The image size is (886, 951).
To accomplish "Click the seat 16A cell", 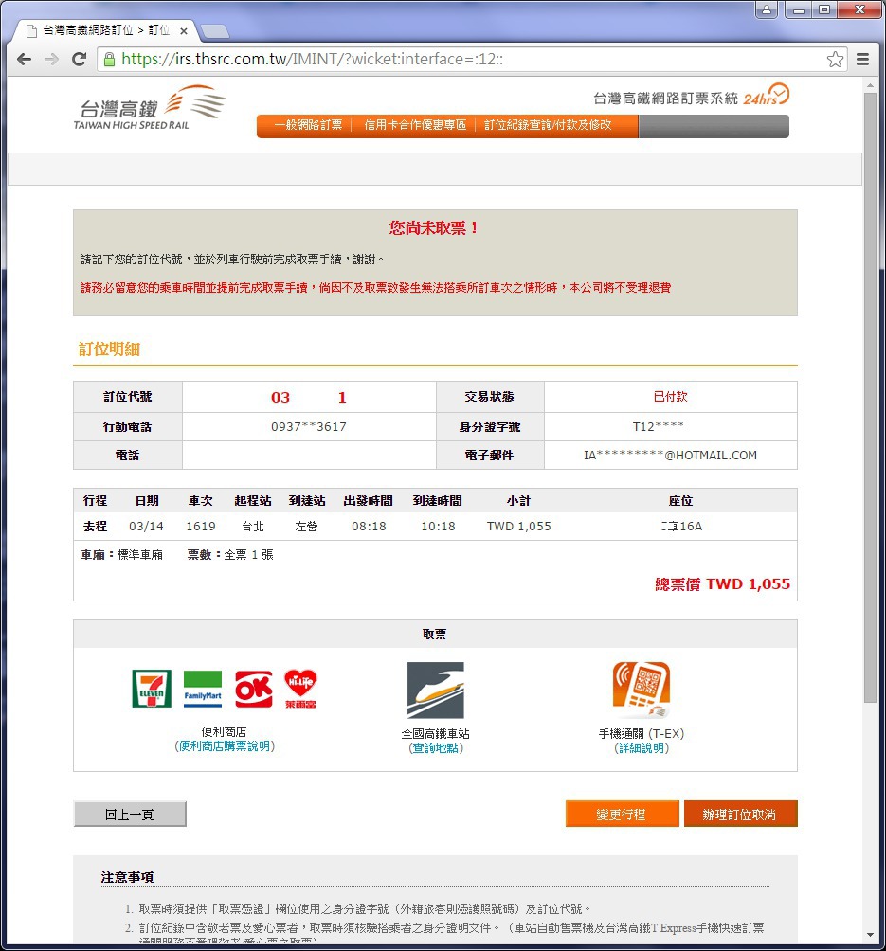I will point(681,527).
